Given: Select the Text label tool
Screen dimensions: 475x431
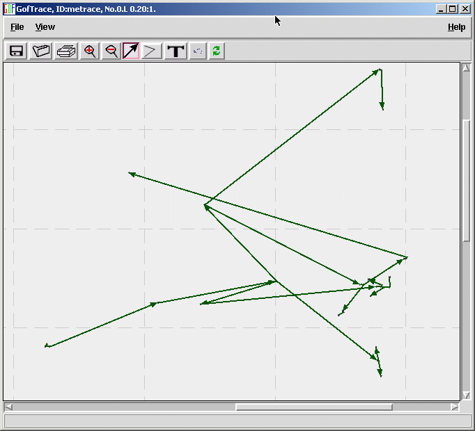Looking at the screenshot, I should click(x=176, y=51).
